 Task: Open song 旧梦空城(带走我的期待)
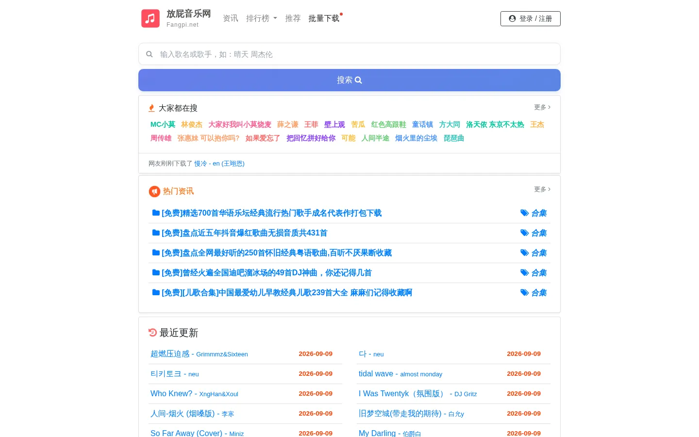(x=411, y=414)
